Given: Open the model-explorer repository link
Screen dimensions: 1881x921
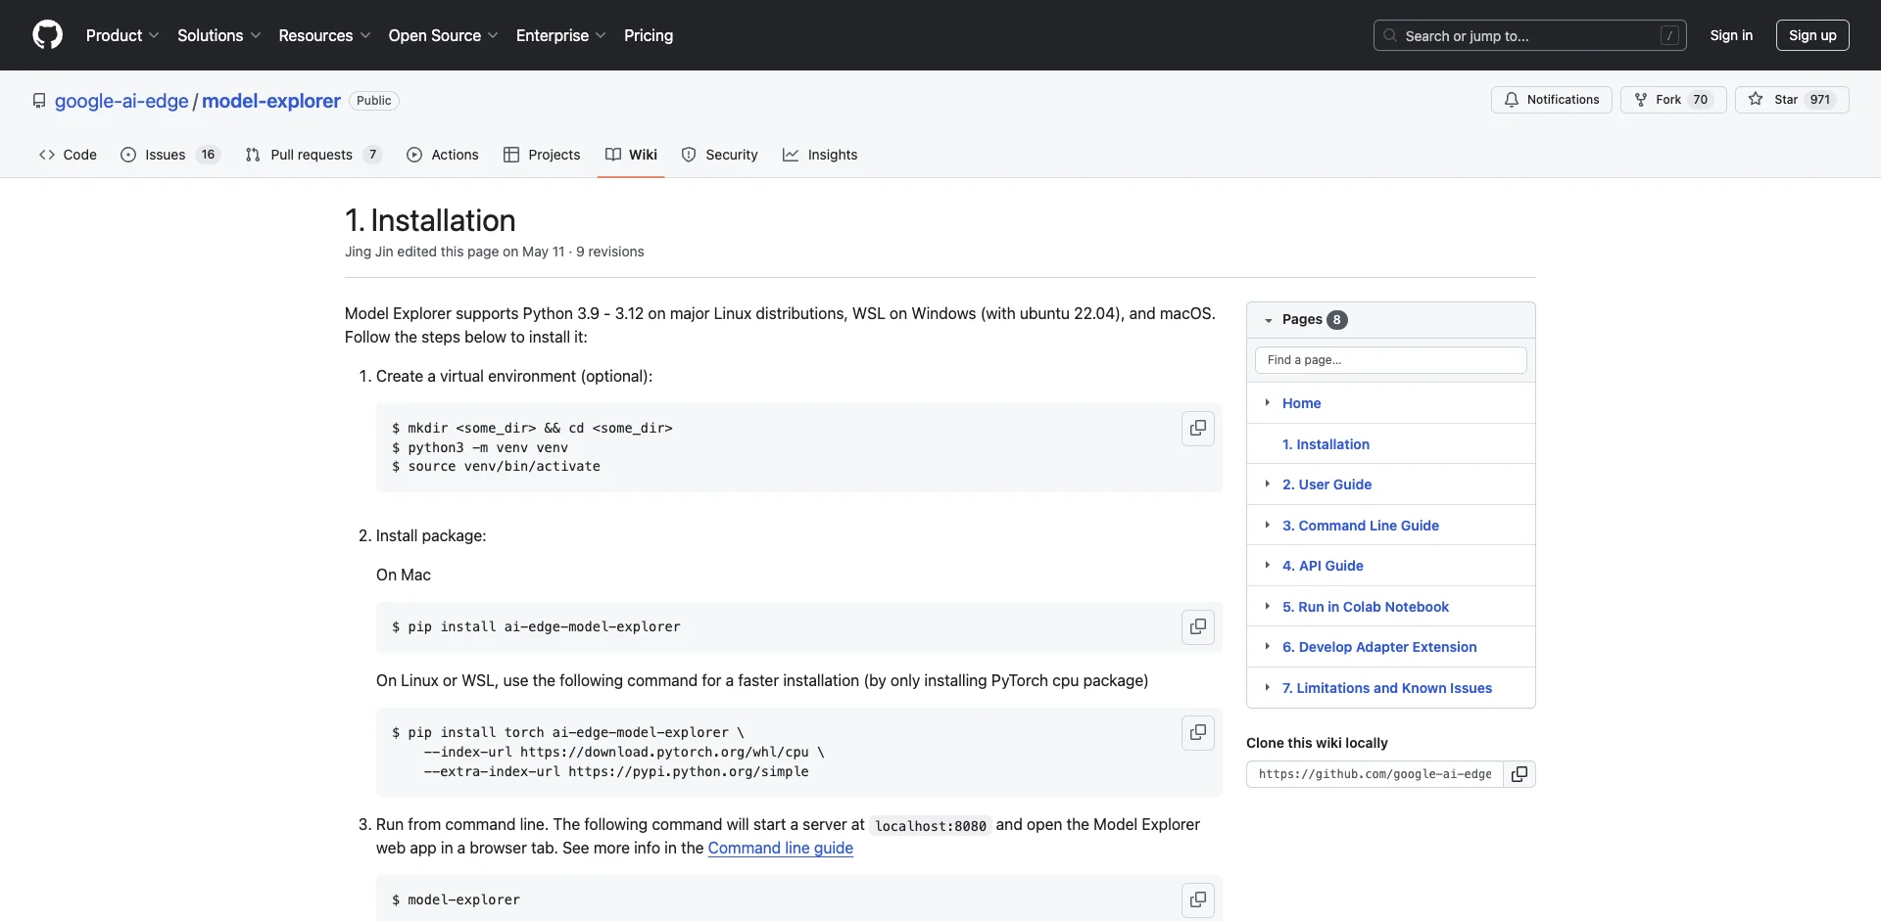Looking at the screenshot, I should pyautogui.click(x=271, y=101).
